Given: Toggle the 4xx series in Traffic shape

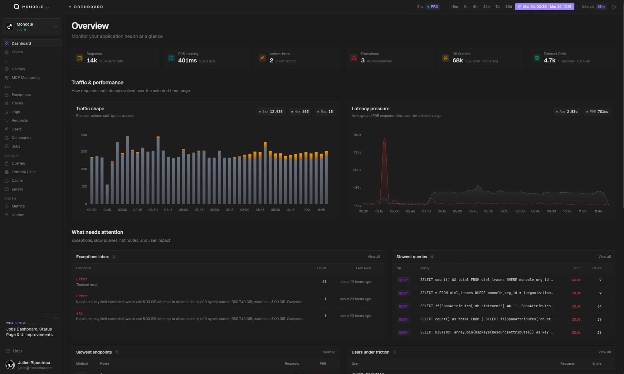Looking at the screenshot, I should click(300, 112).
